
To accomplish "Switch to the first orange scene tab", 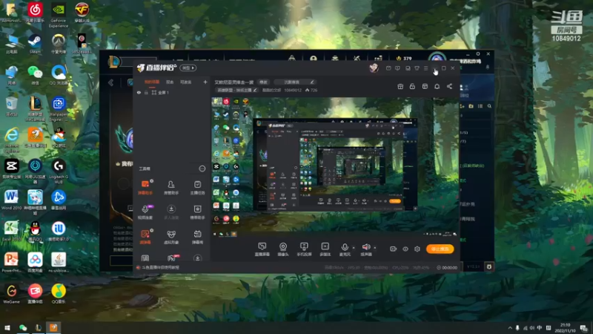I will coord(152,82).
